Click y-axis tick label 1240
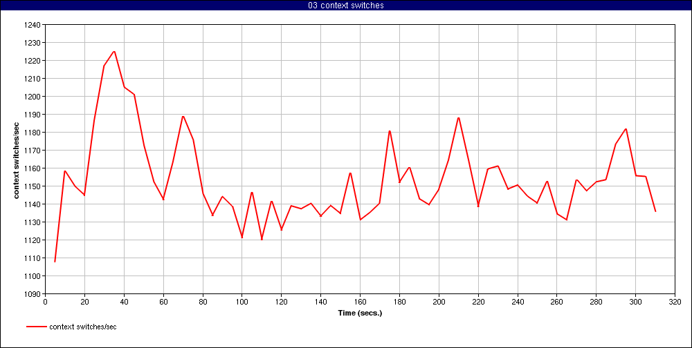This screenshot has height=348, width=692. (x=33, y=25)
